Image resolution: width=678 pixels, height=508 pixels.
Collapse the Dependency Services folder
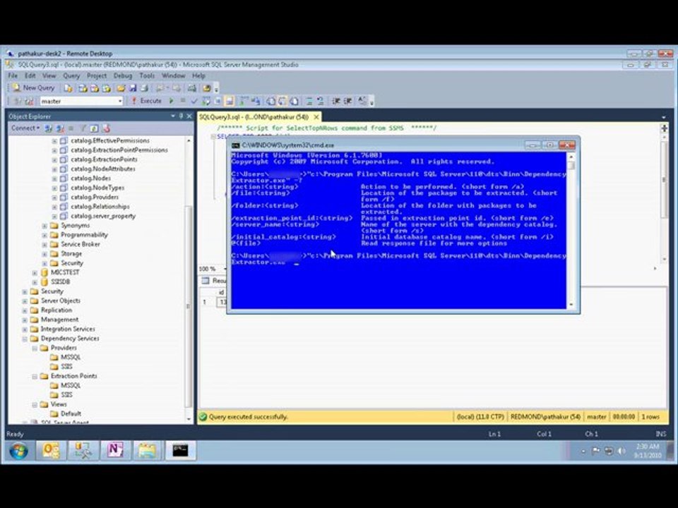coord(25,339)
